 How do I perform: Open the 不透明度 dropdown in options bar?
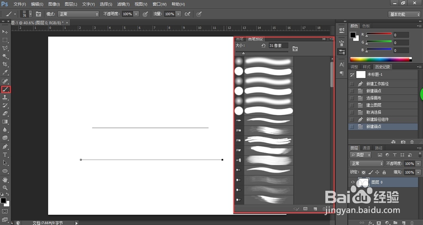click(x=136, y=14)
